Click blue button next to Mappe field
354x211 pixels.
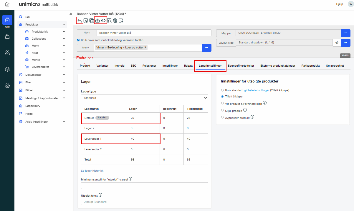[345, 33]
